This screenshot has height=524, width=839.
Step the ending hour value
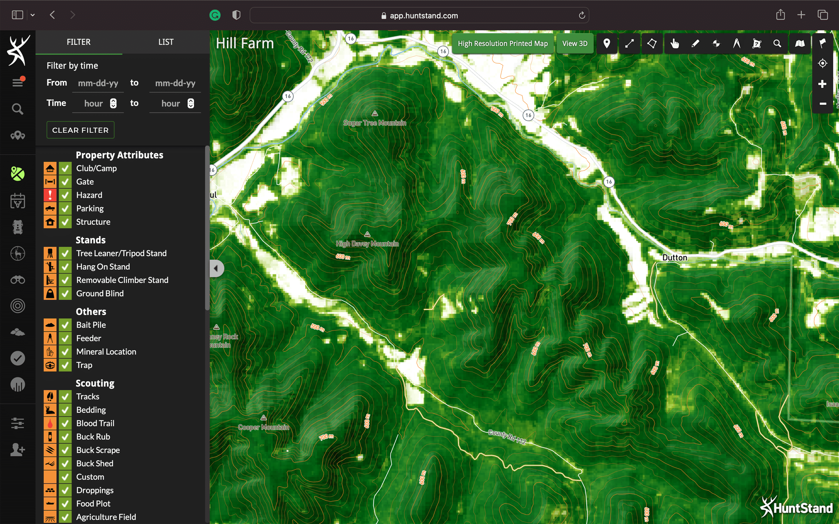pyautogui.click(x=191, y=103)
